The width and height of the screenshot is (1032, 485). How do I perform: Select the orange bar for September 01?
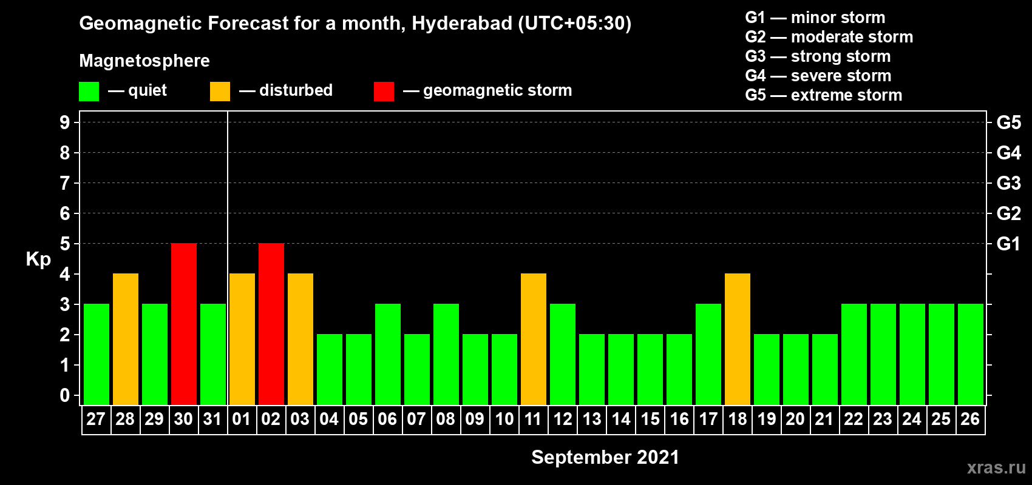coord(242,339)
